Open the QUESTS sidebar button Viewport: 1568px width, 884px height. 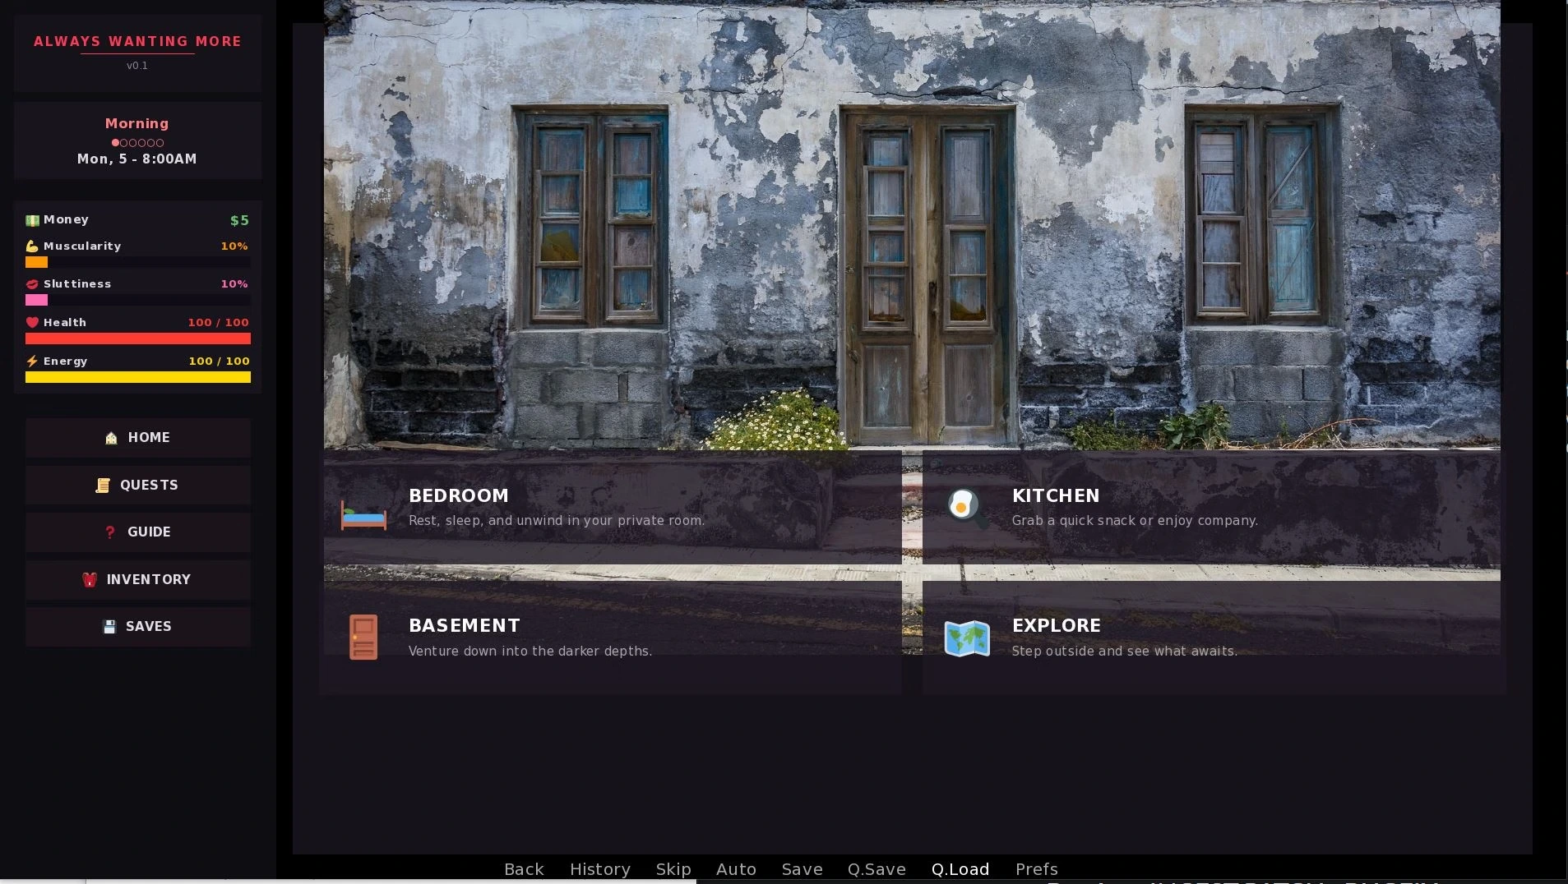[x=138, y=485]
